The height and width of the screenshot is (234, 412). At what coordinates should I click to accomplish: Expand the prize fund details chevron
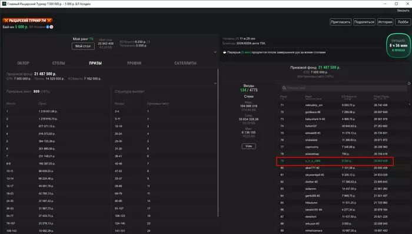pyautogui.click(x=215, y=83)
